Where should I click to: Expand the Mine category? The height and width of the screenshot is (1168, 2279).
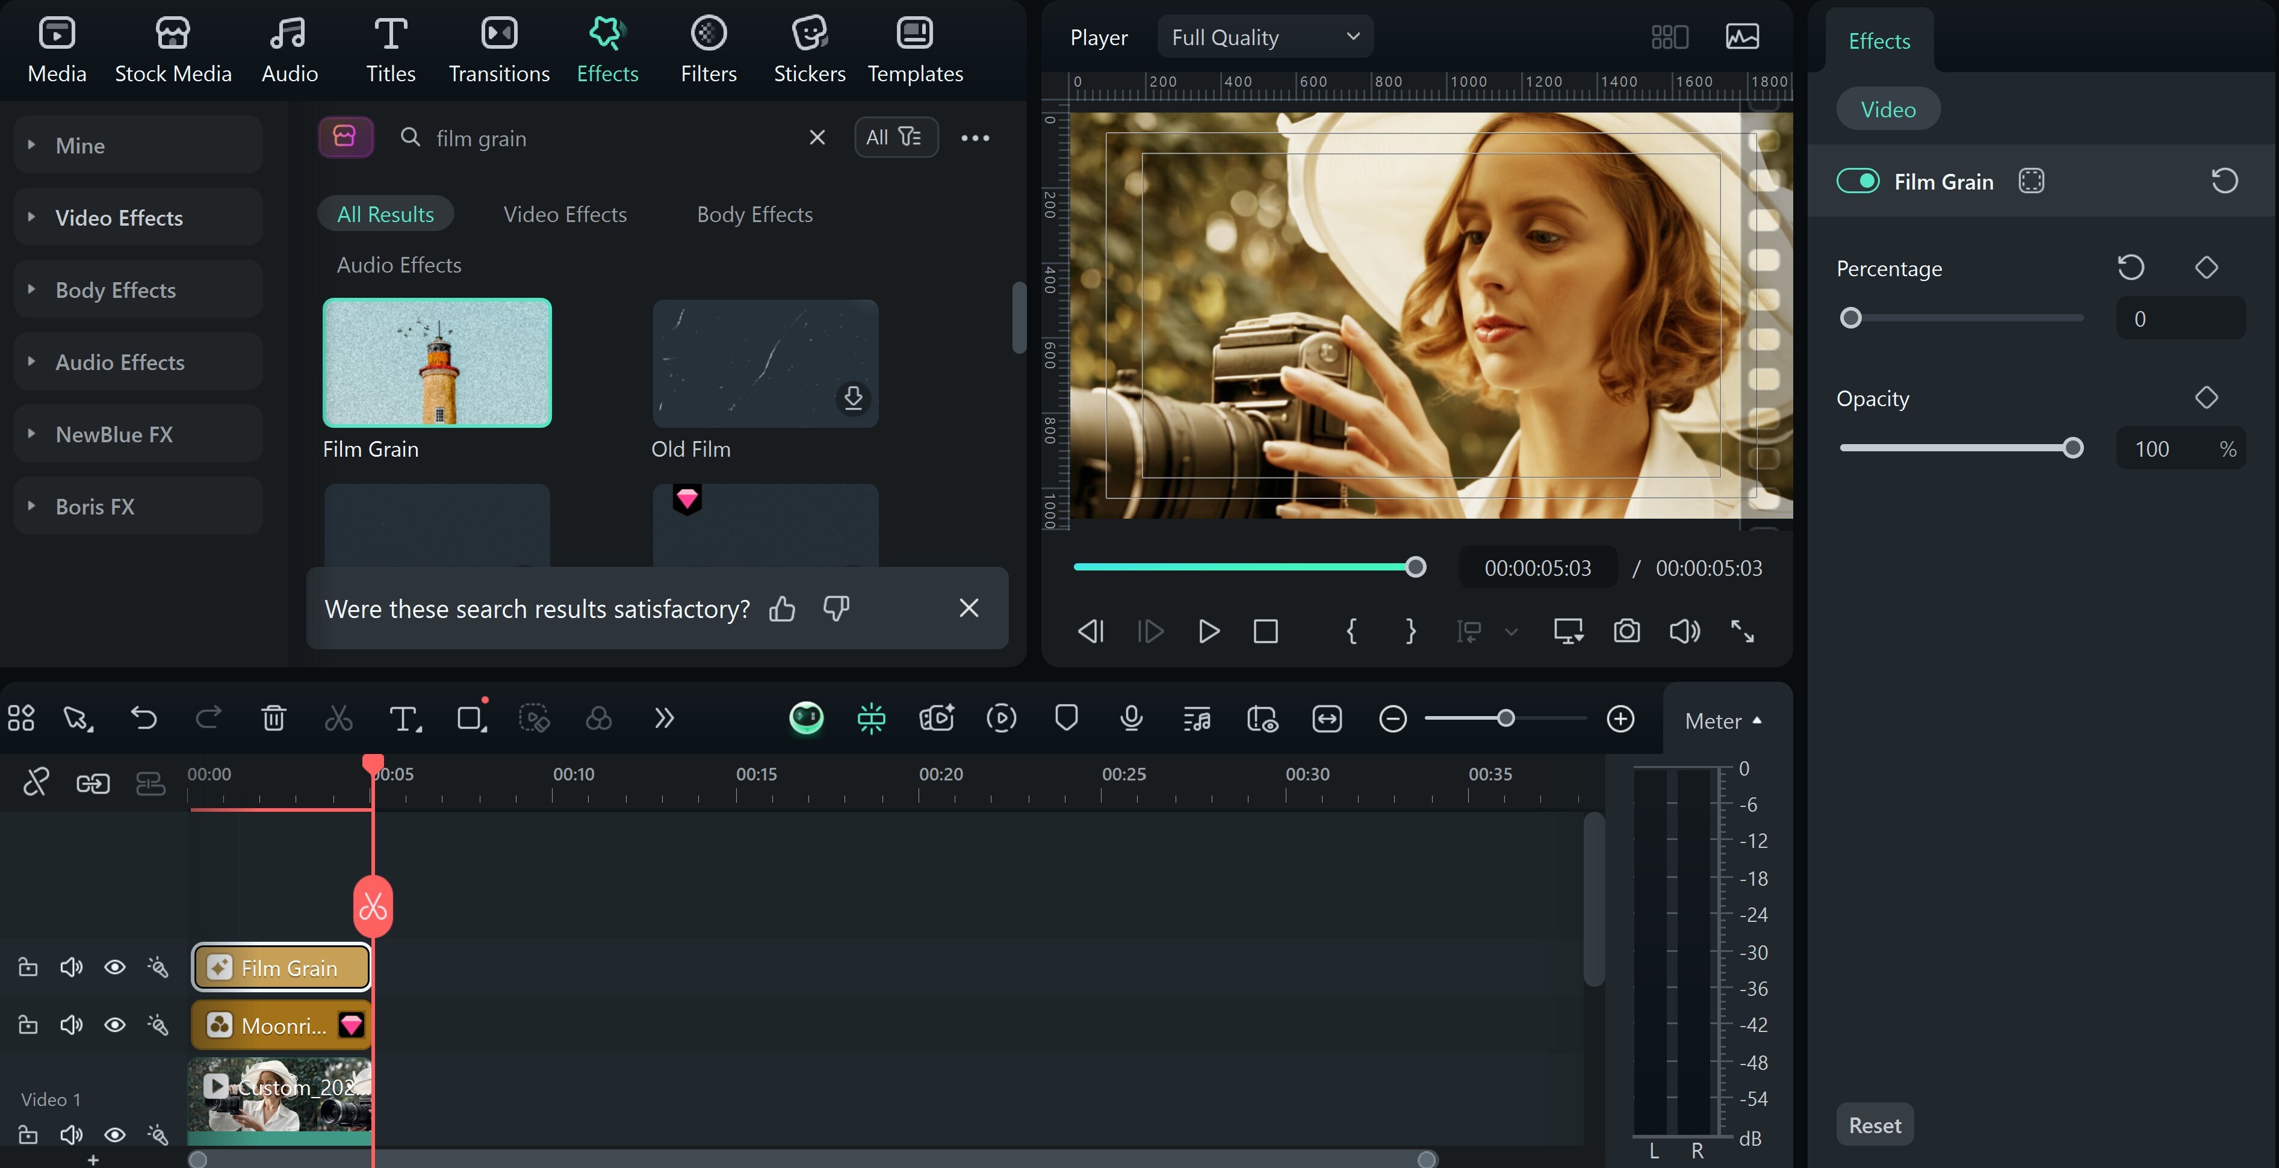(138, 145)
